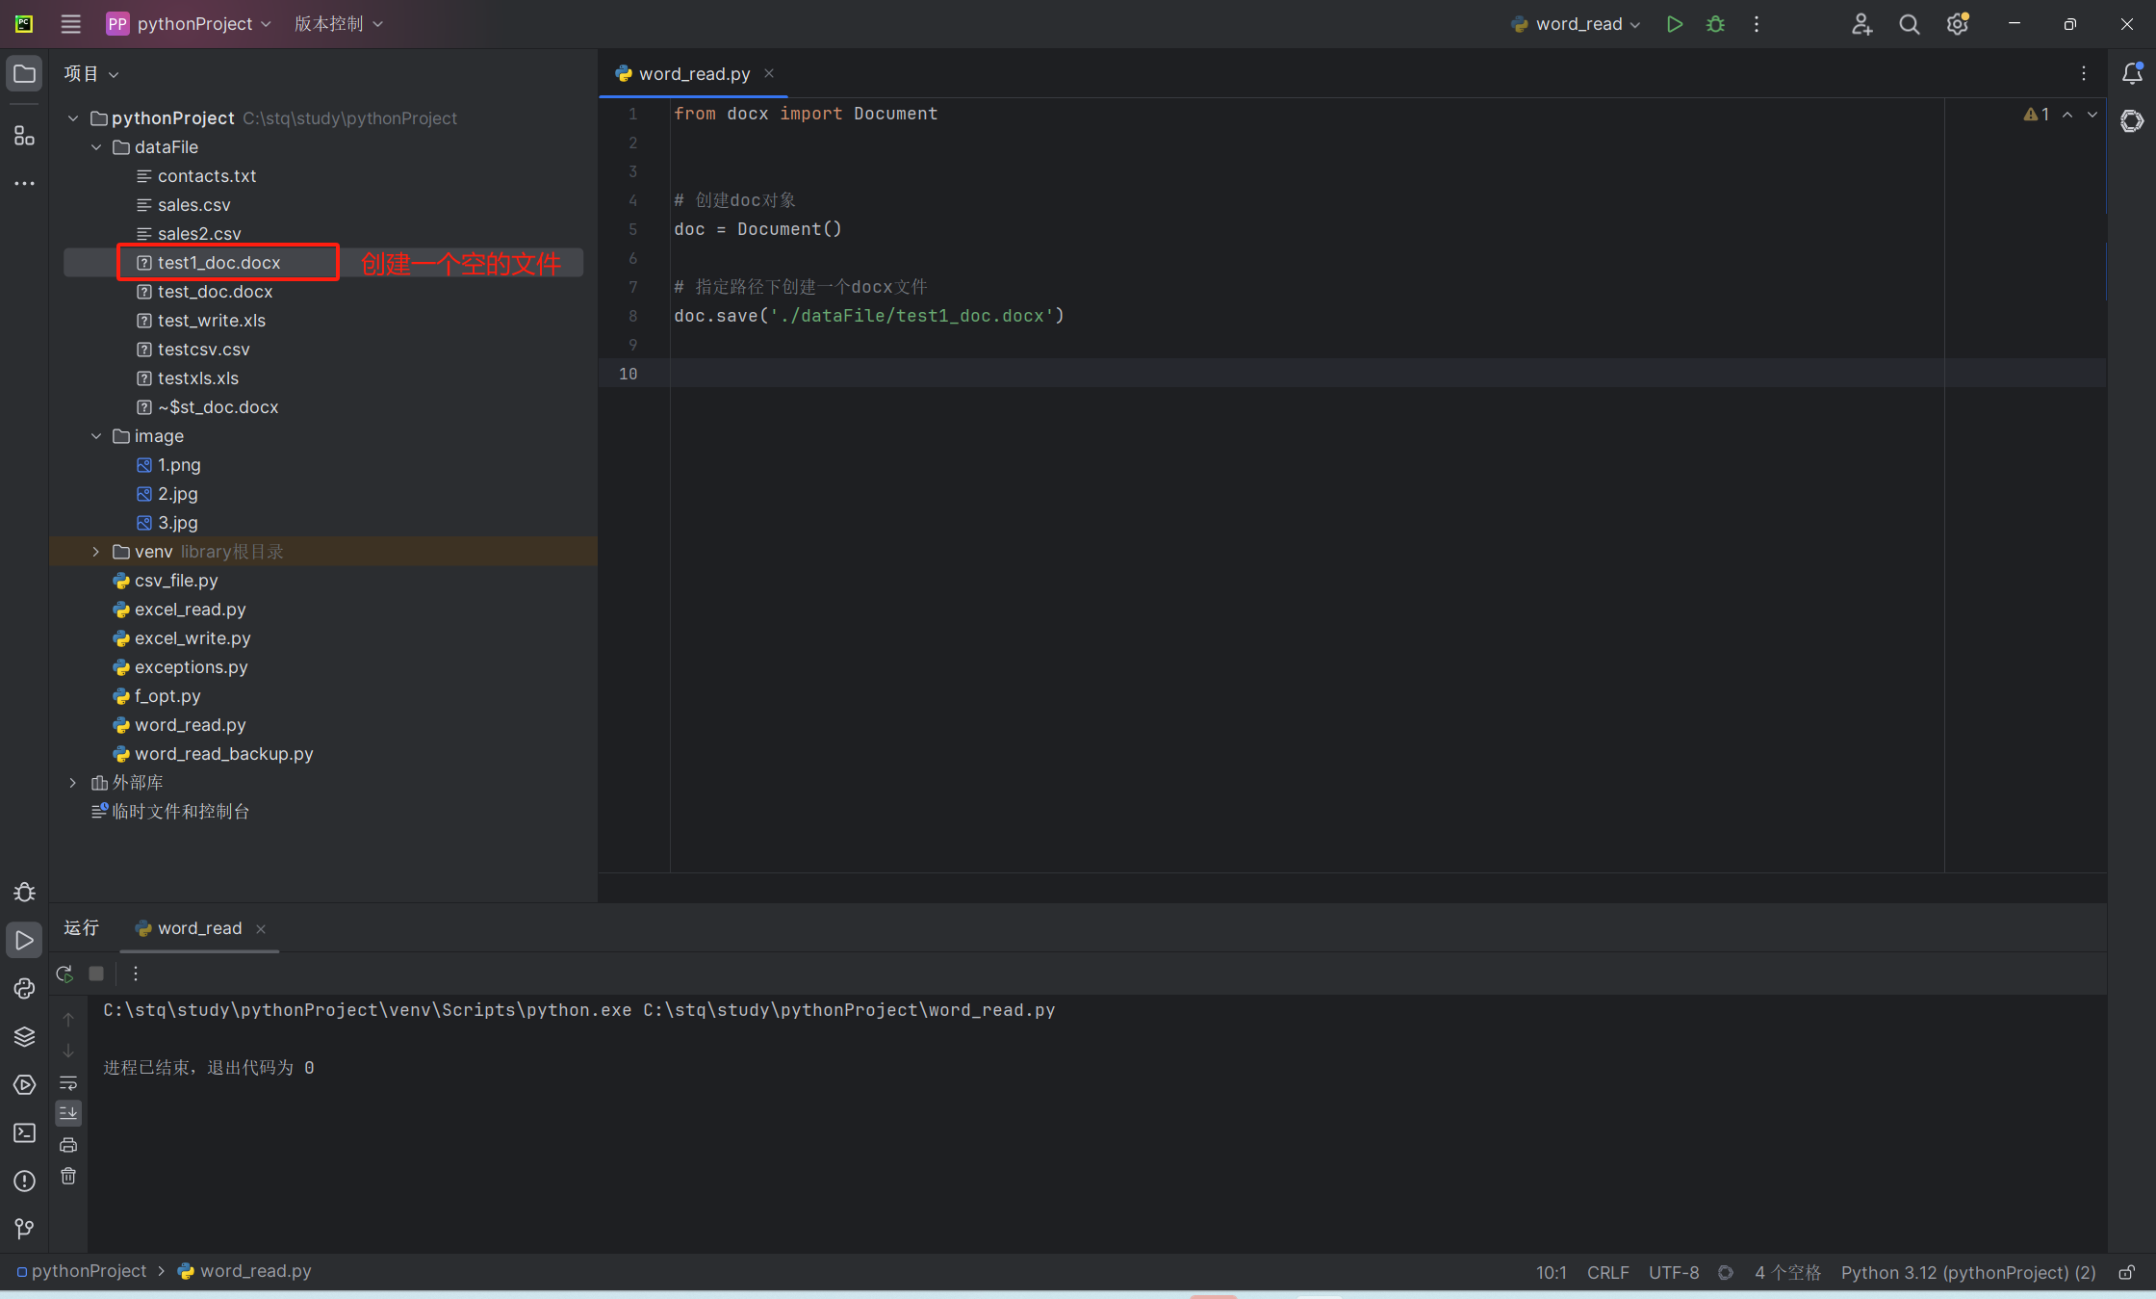This screenshot has height=1299, width=2156.
Task: Expand the venv folder
Action: coord(96,552)
